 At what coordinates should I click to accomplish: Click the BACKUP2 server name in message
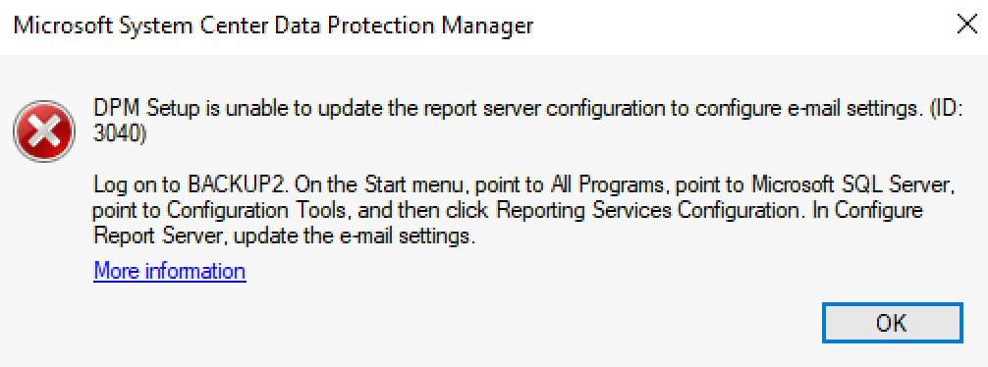239,186
